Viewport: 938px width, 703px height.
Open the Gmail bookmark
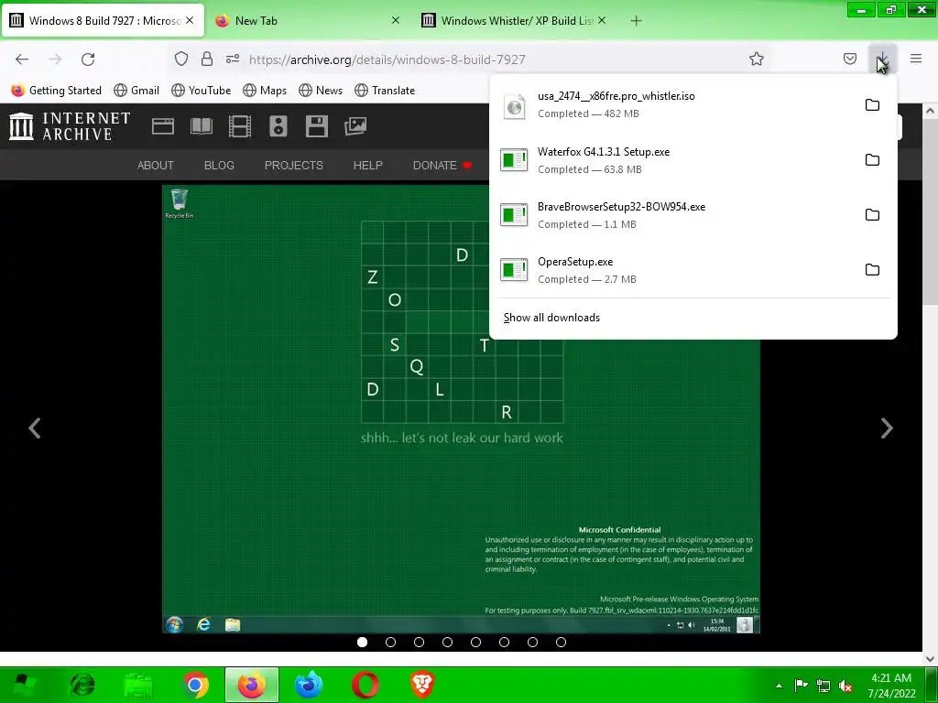coord(136,91)
